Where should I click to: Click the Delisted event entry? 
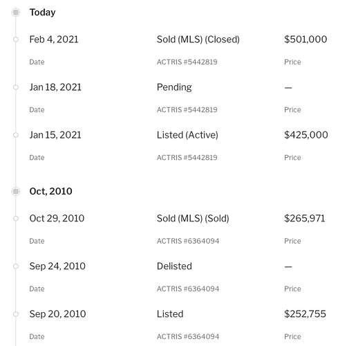coord(174,266)
